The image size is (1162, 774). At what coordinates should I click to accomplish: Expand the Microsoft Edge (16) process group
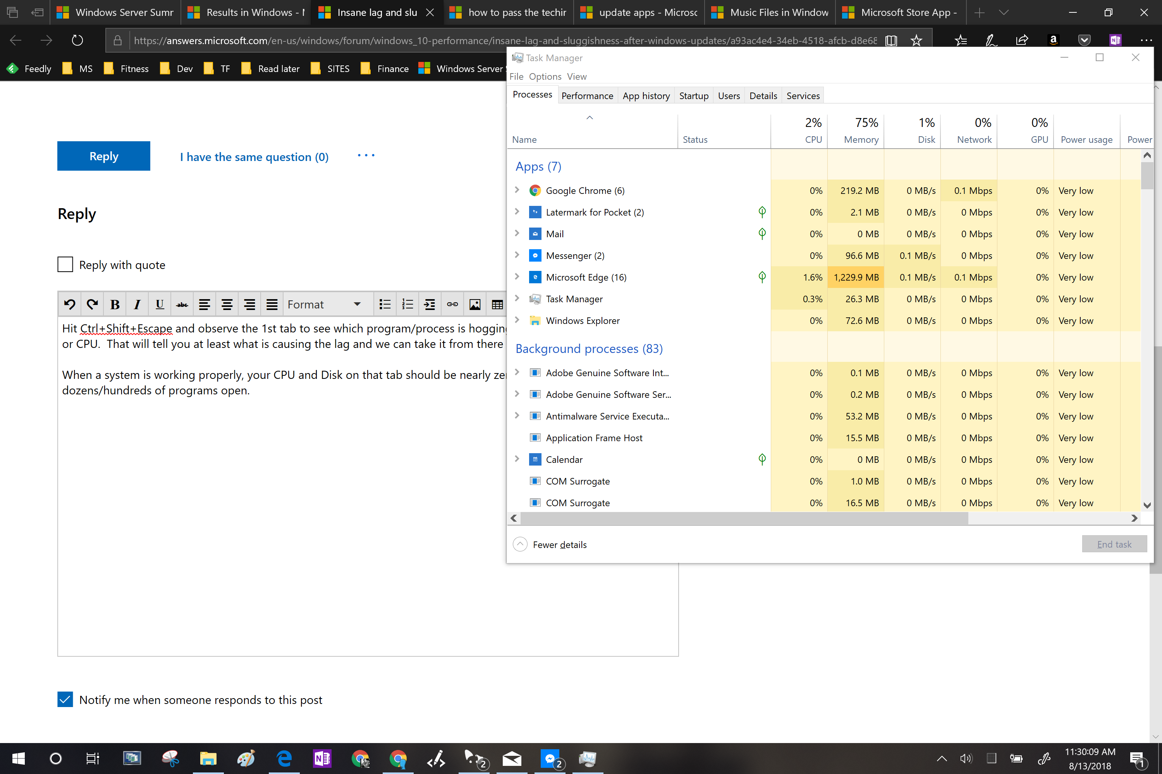point(517,277)
